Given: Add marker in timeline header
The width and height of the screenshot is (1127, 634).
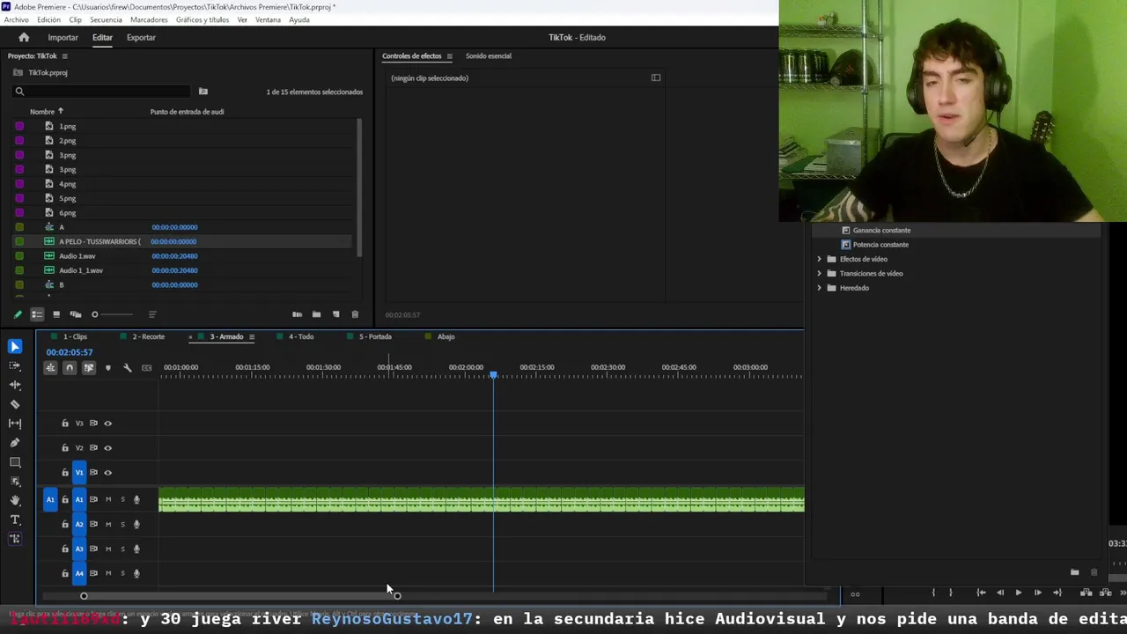Looking at the screenshot, I should click(108, 367).
